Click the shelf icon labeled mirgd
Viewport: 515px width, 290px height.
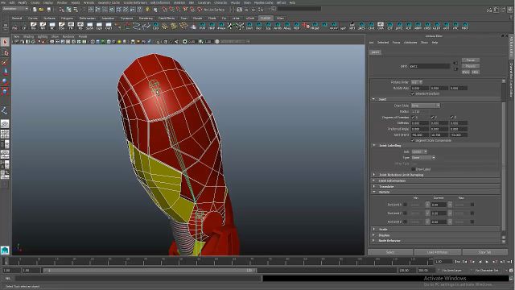point(315,26)
